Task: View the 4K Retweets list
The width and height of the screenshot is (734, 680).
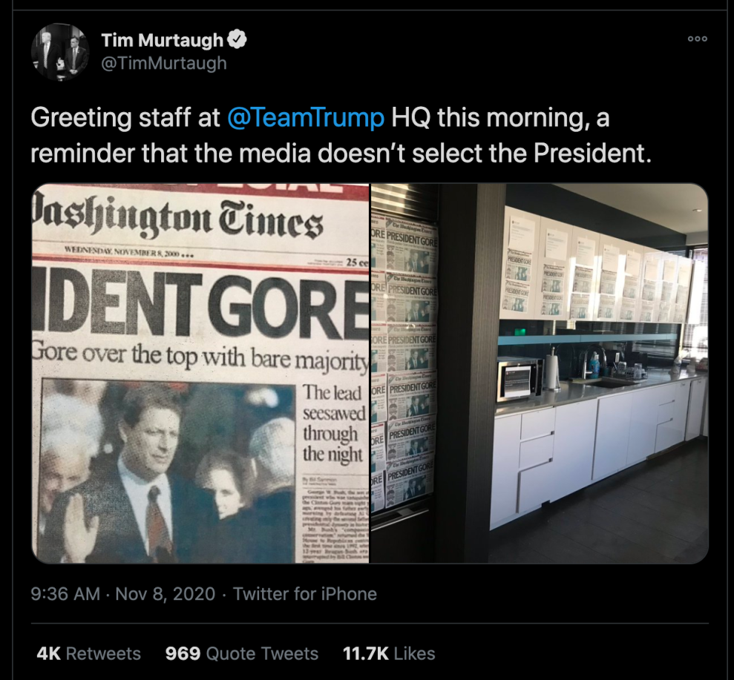Action: (x=88, y=653)
